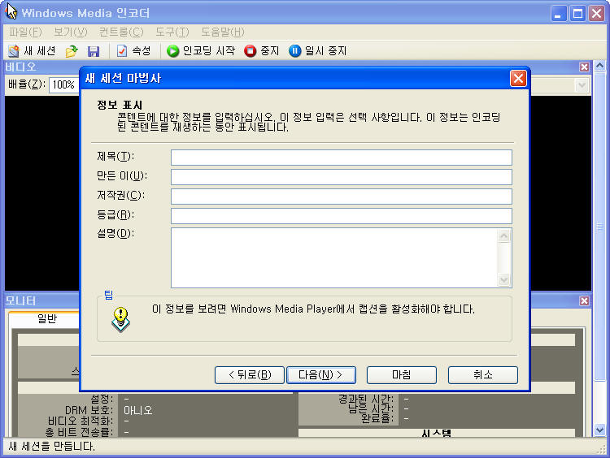610x458 pixels.
Task: Click main window scroll up arrow
Action: 599,67
